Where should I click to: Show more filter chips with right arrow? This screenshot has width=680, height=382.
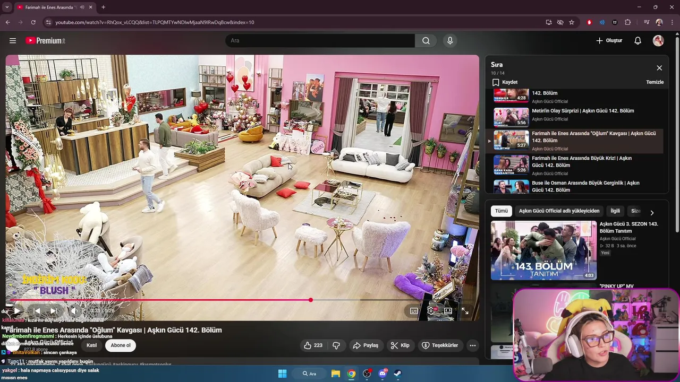tap(652, 212)
